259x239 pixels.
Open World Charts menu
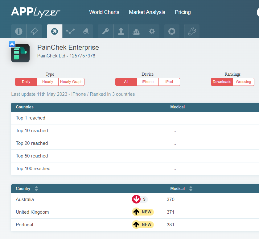[x=104, y=12]
